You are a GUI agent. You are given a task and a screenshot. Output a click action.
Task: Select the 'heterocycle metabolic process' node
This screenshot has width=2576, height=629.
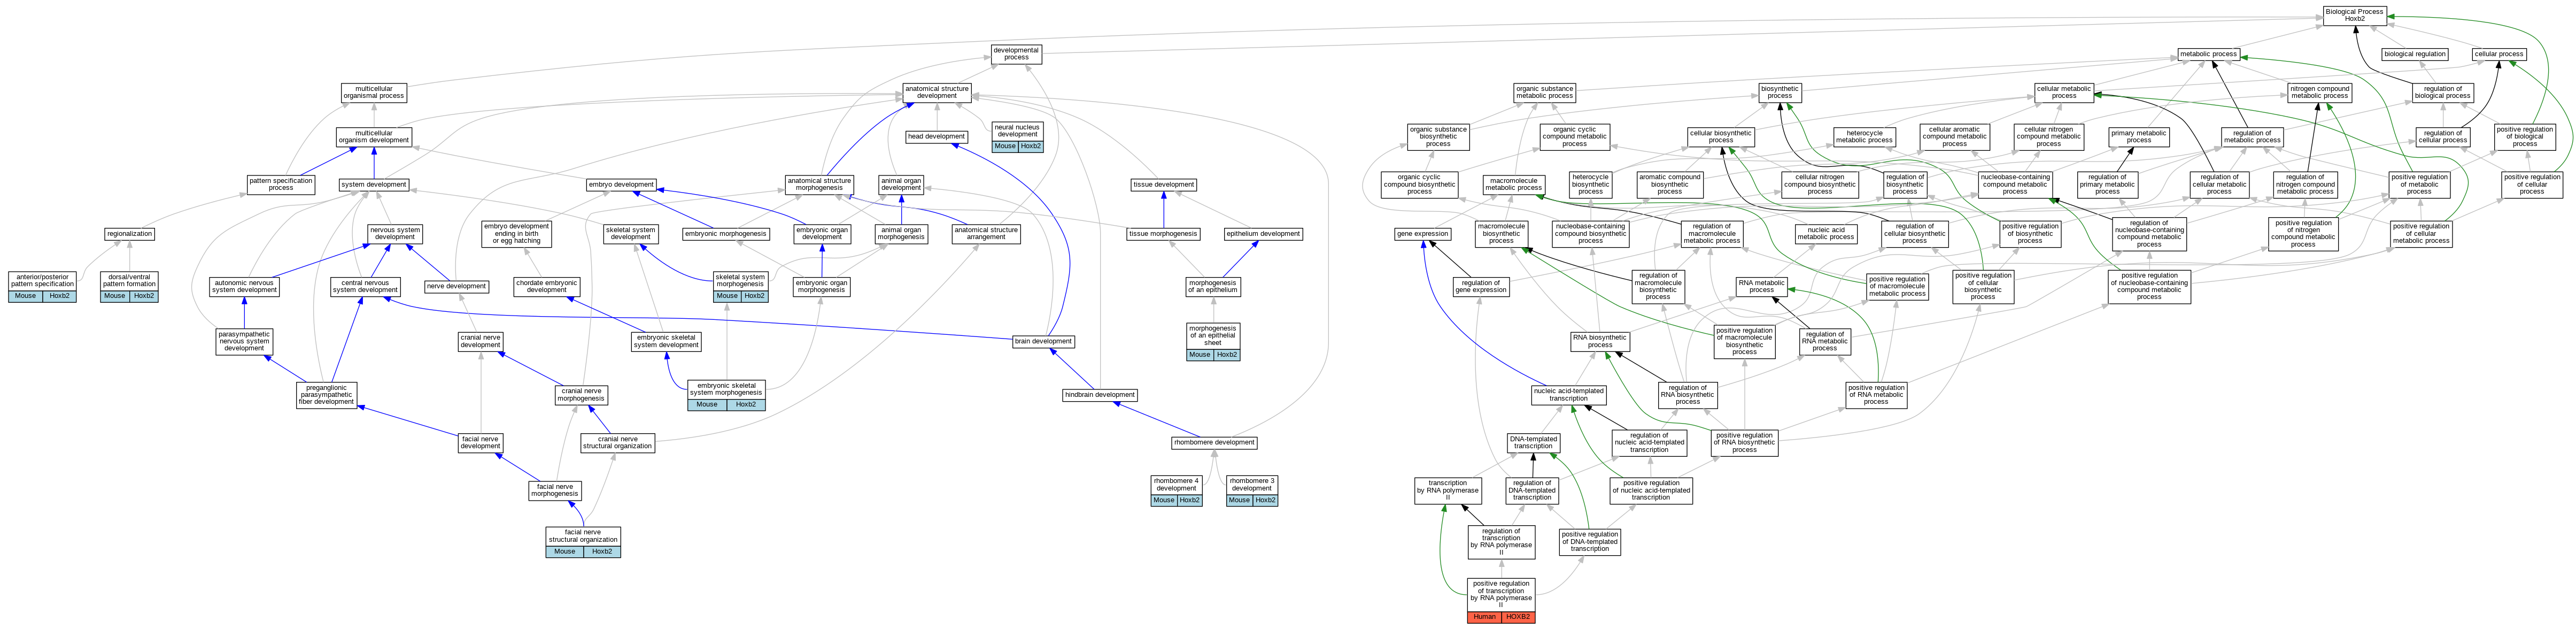coord(1864,137)
